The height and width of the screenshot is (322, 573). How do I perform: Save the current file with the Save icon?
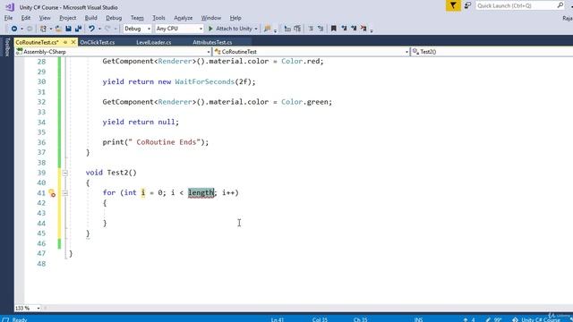coord(68,29)
